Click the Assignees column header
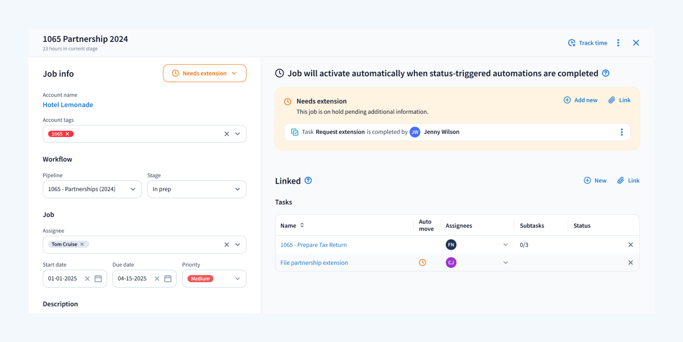The height and width of the screenshot is (342, 683). tap(459, 226)
